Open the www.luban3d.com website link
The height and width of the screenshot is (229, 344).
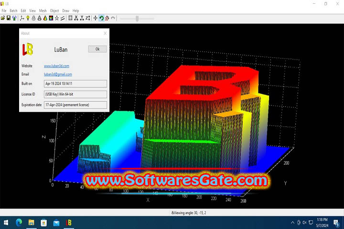point(56,66)
